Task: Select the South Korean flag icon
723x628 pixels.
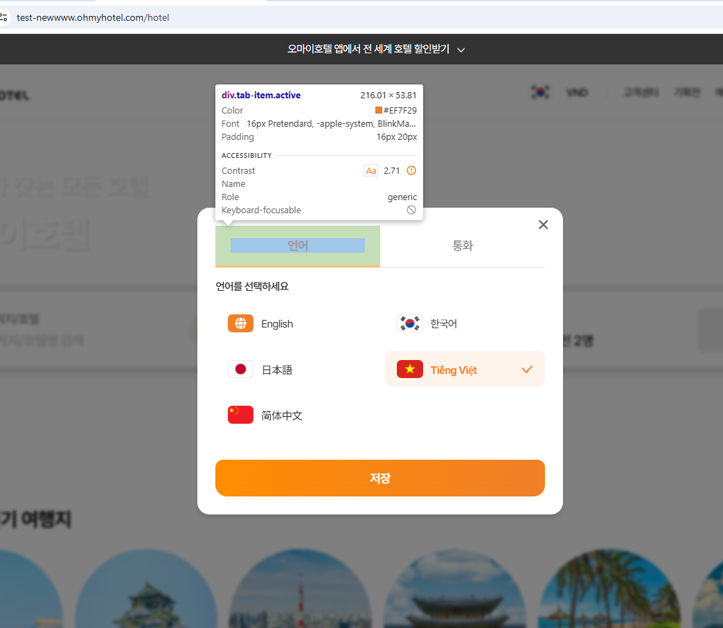Action: 409,323
